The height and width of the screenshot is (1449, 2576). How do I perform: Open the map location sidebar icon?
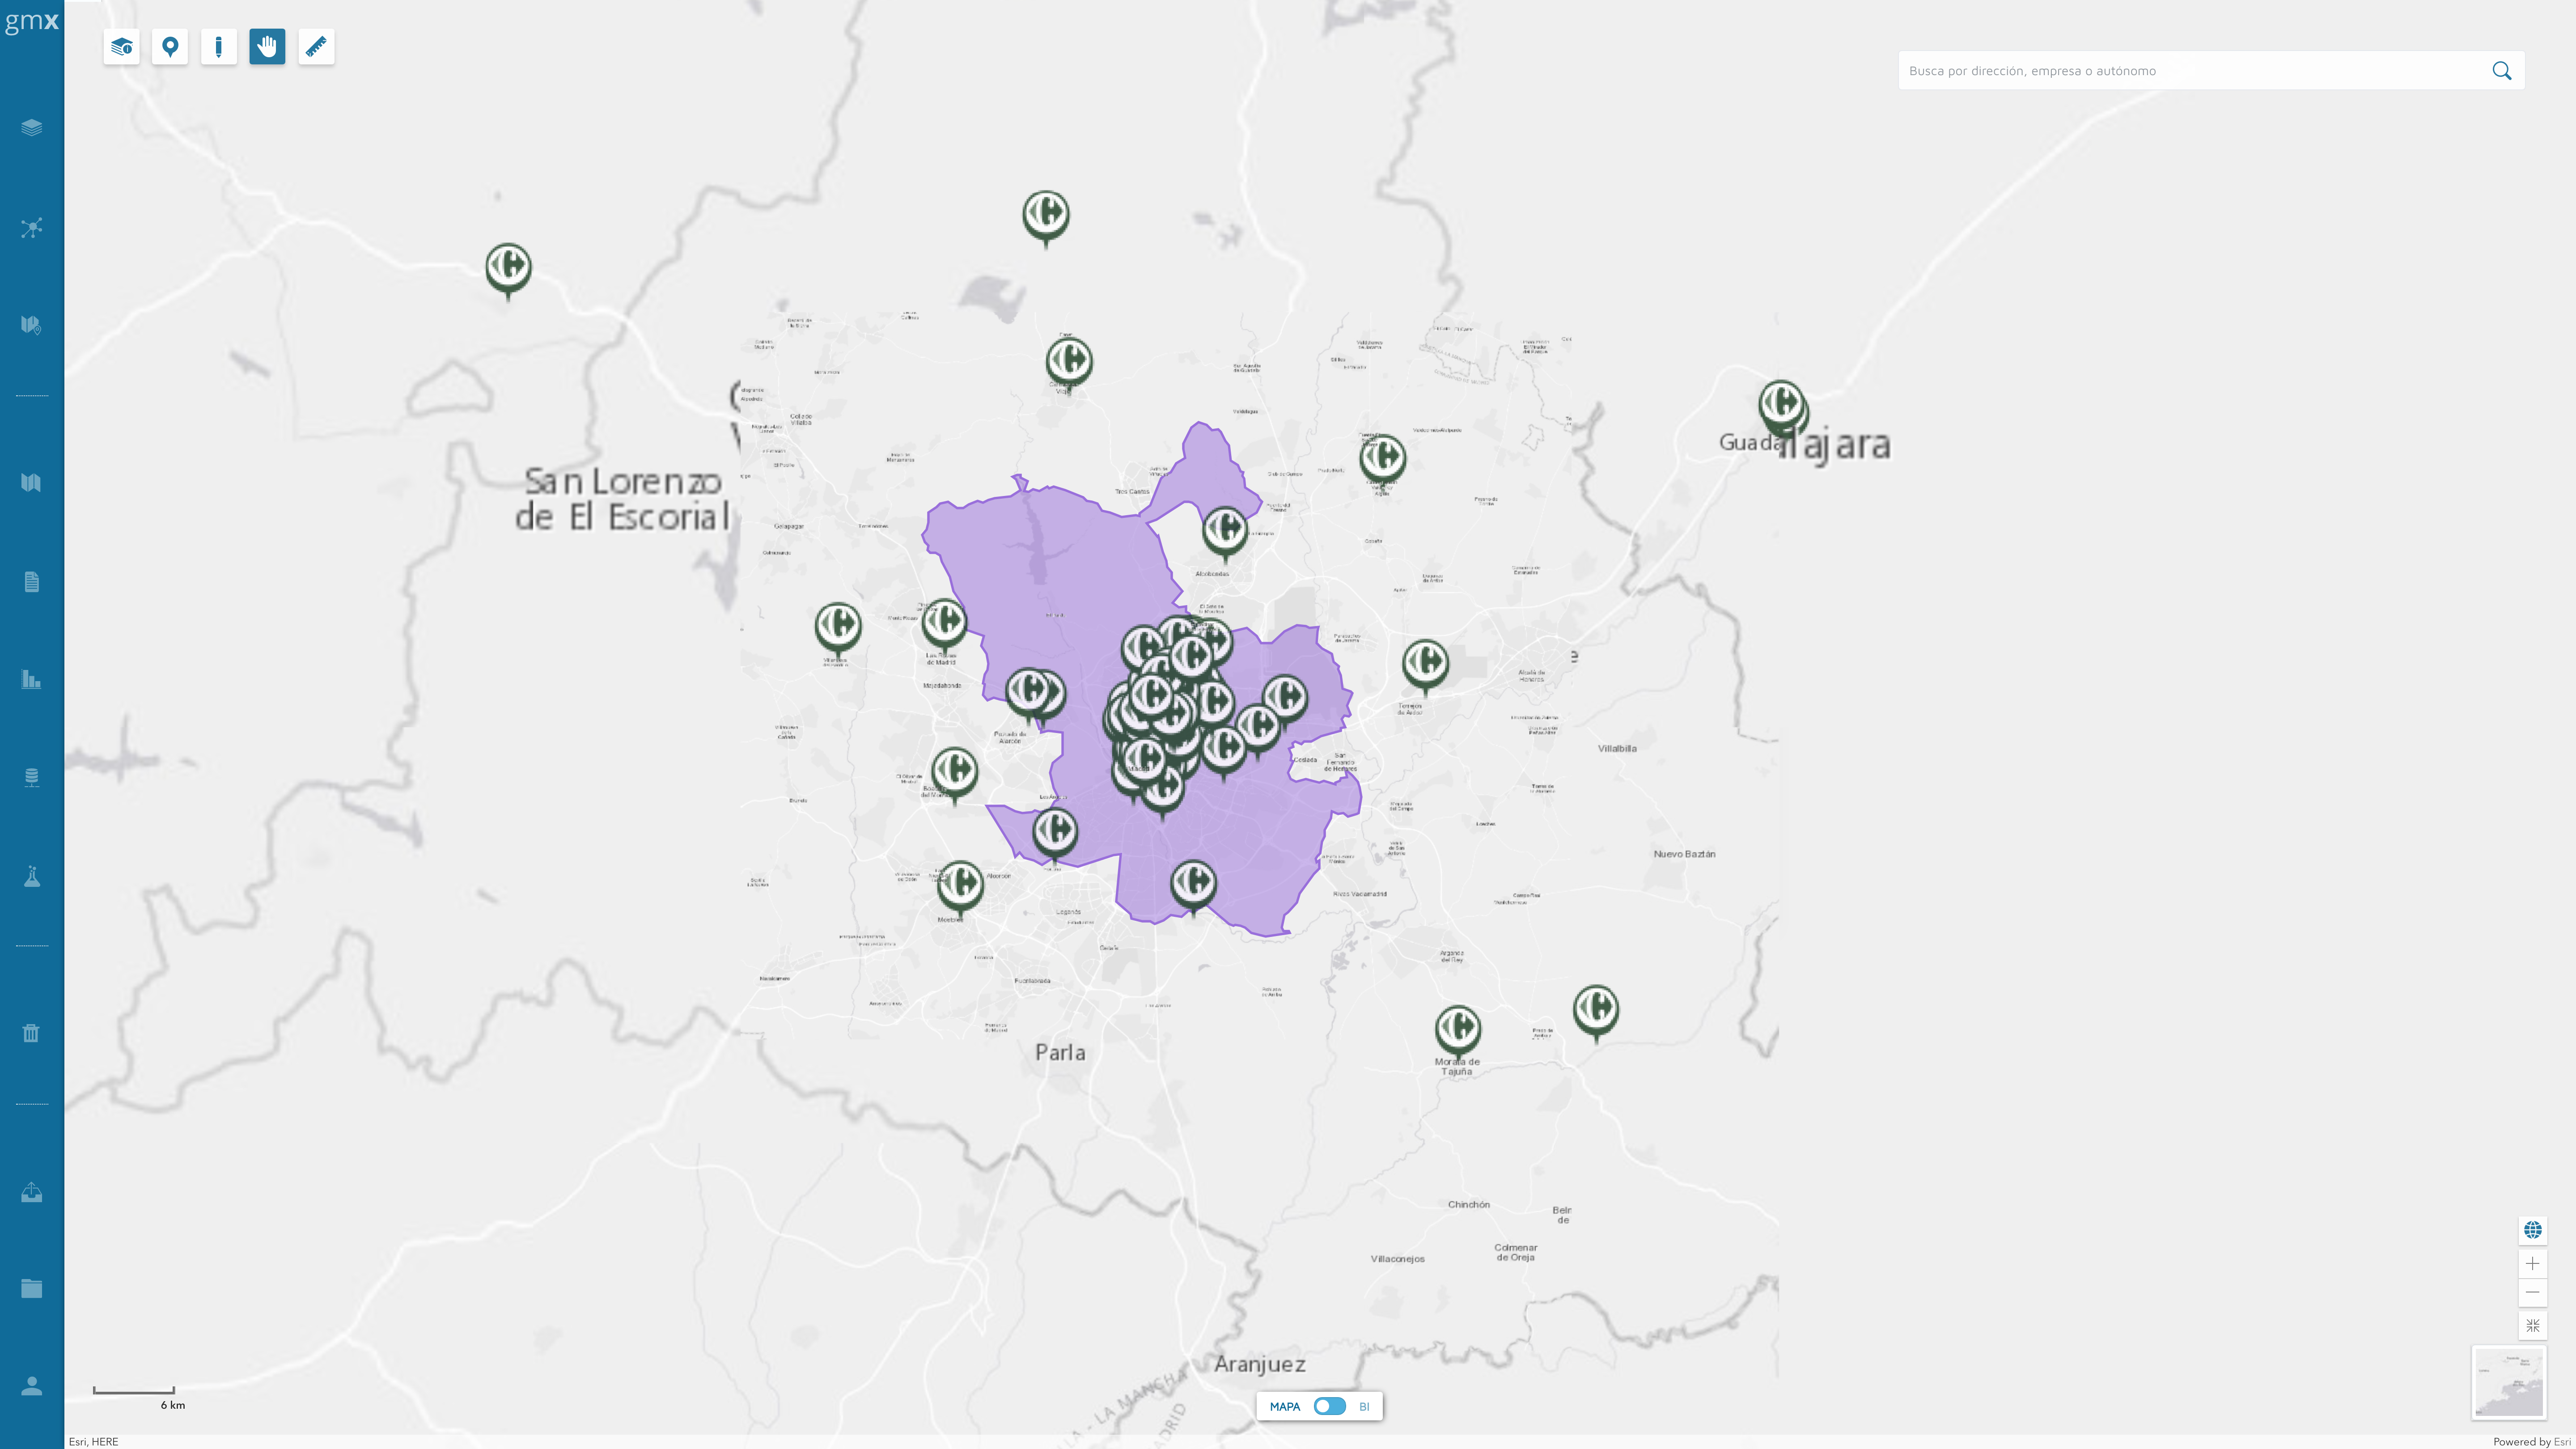31,325
